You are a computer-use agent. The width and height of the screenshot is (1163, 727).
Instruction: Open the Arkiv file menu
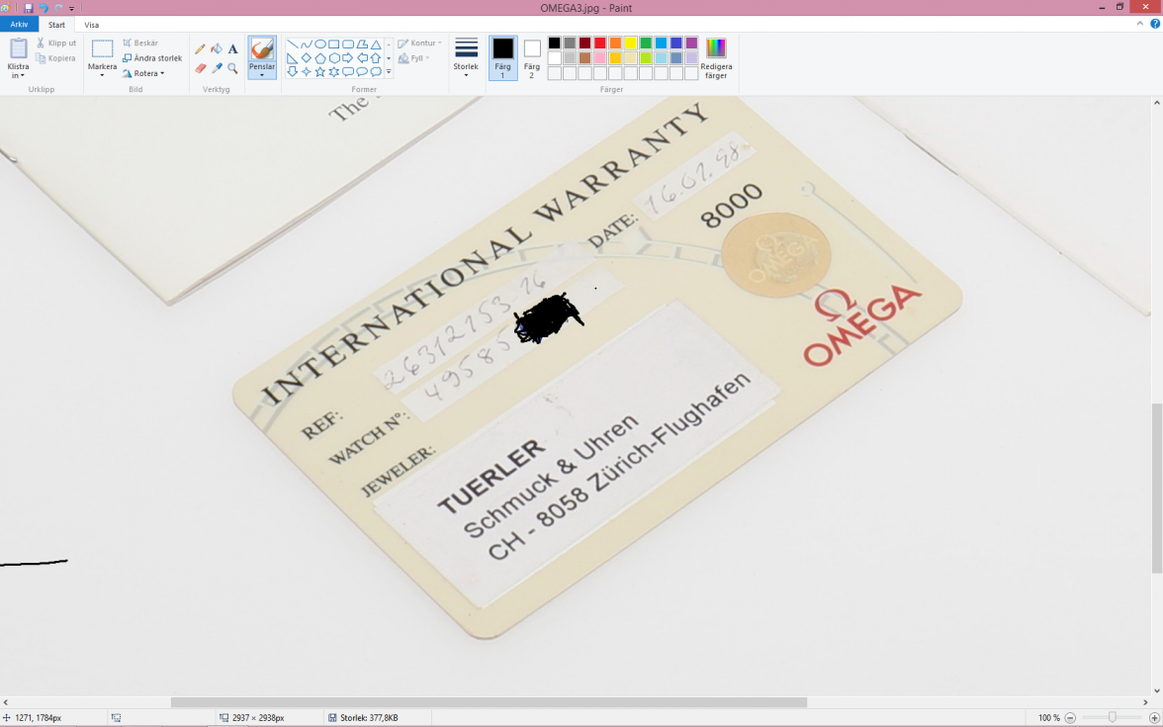click(19, 25)
